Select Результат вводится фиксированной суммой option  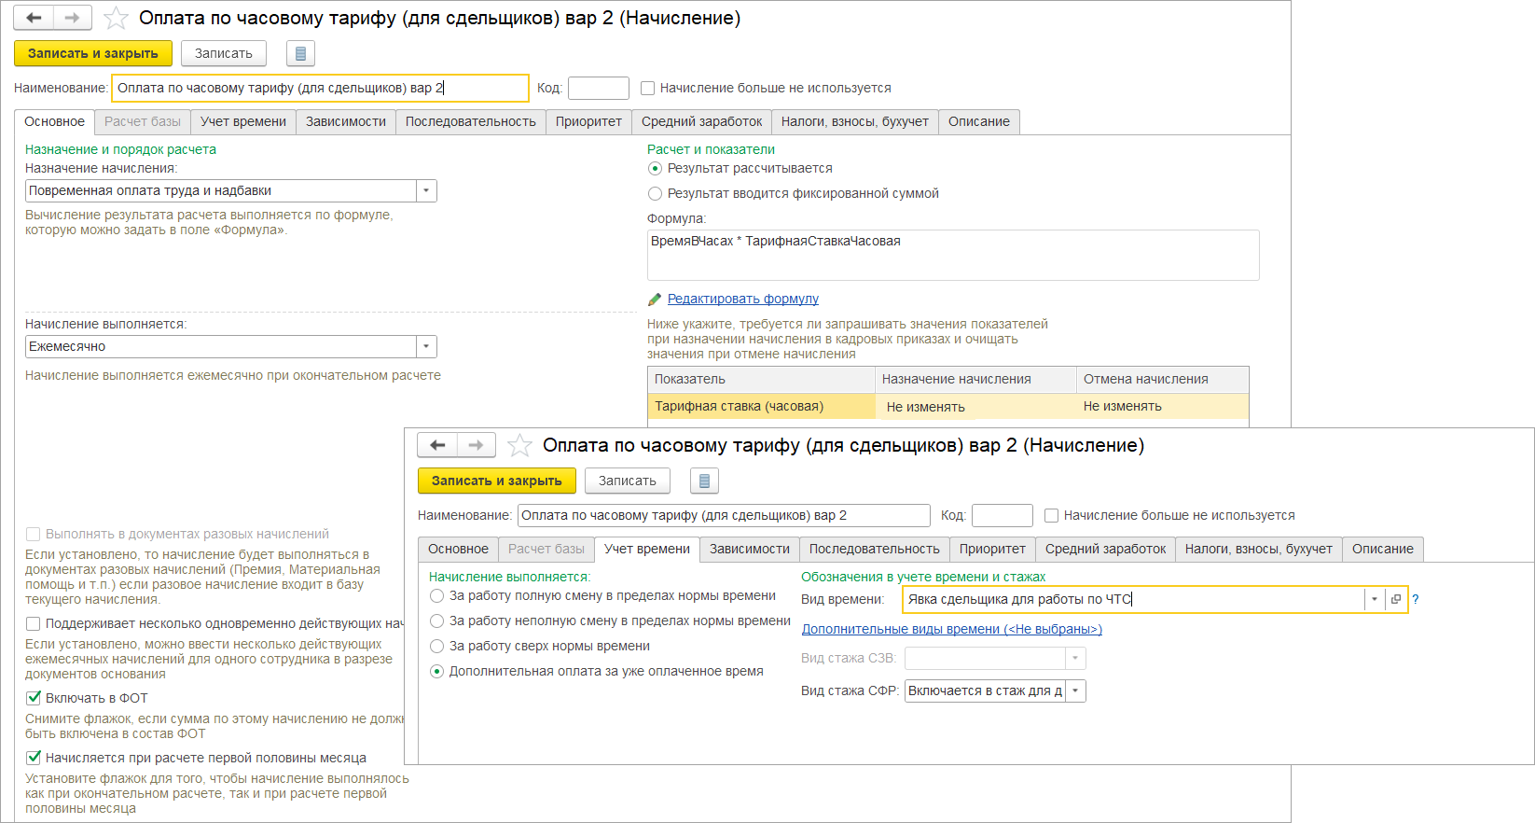656,193
